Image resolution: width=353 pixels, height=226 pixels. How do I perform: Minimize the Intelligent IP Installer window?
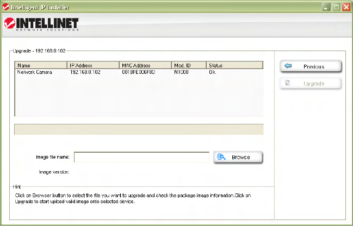(326, 7)
